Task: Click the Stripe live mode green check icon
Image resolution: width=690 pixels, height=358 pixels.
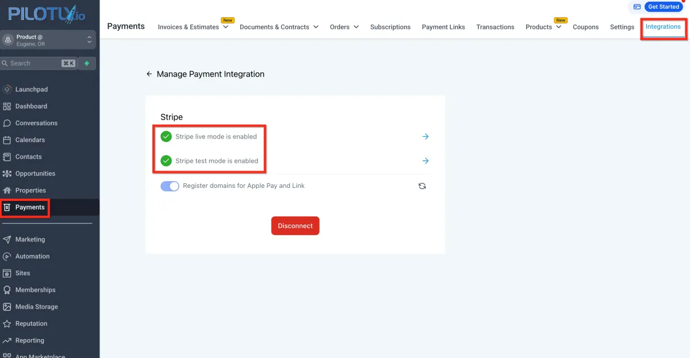Action: pos(166,137)
